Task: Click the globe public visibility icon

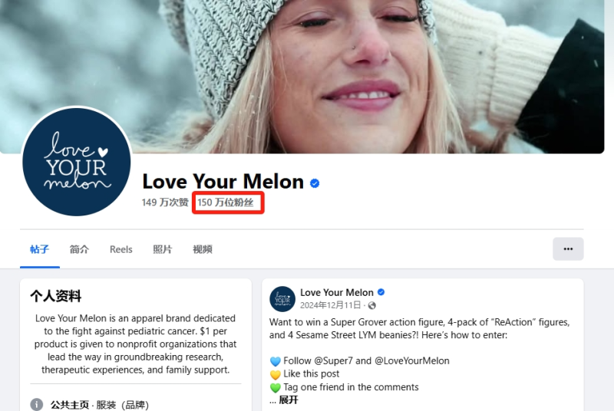Action: [x=372, y=305]
